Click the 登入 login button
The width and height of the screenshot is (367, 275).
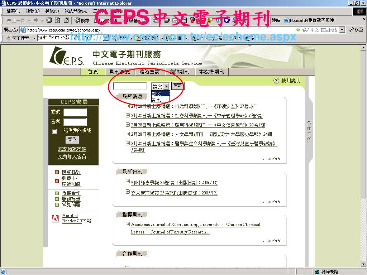[72, 139]
